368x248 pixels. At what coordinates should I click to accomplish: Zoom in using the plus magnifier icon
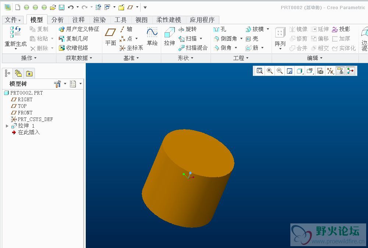[x=270, y=71]
